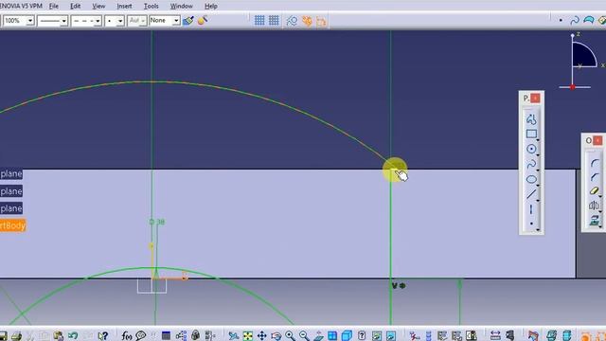This screenshot has width=606, height=341.
Task: Open the point symbol dropdown
Action: [120, 21]
